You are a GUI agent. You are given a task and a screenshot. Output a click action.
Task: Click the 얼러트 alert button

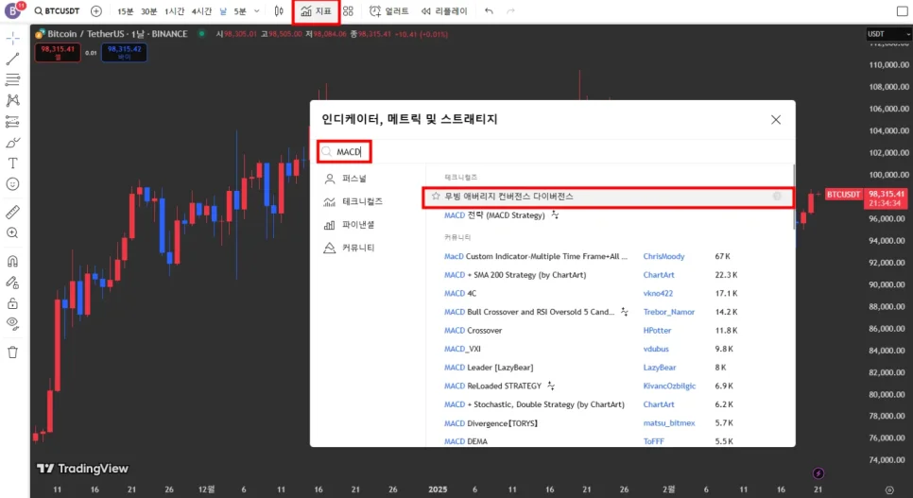[389, 11]
